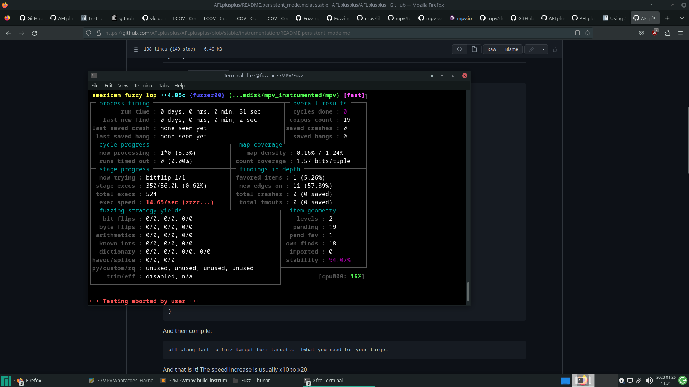
Task: Open the terminal's Tabs menu
Action: click(163, 86)
